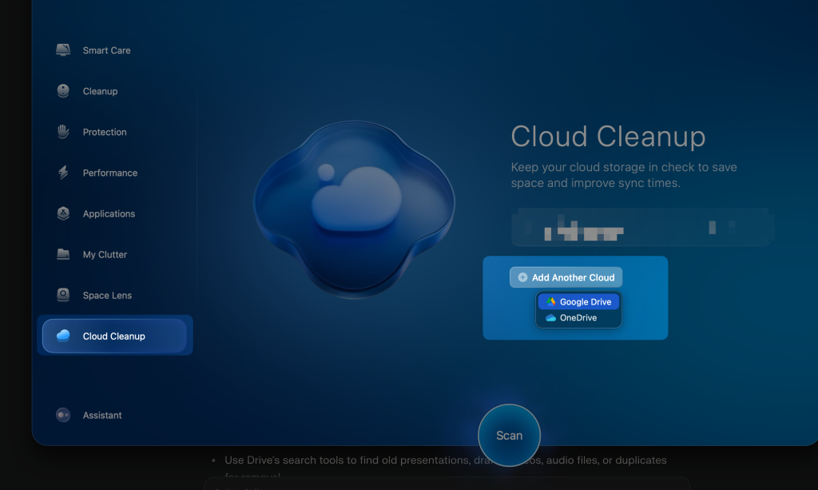Click the My Clutter folder icon
The image size is (818, 490).
pos(63,254)
